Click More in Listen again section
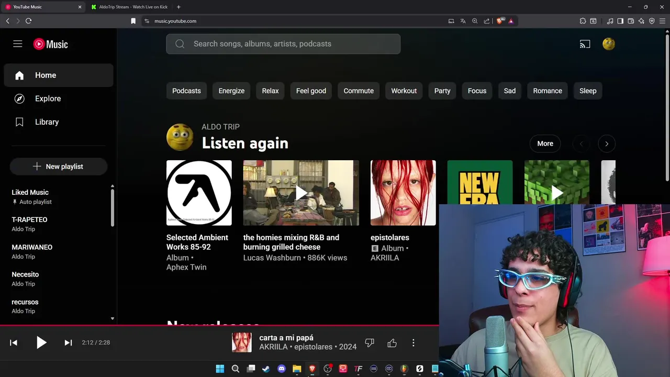The width and height of the screenshot is (670, 377). (x=545, y=143)
